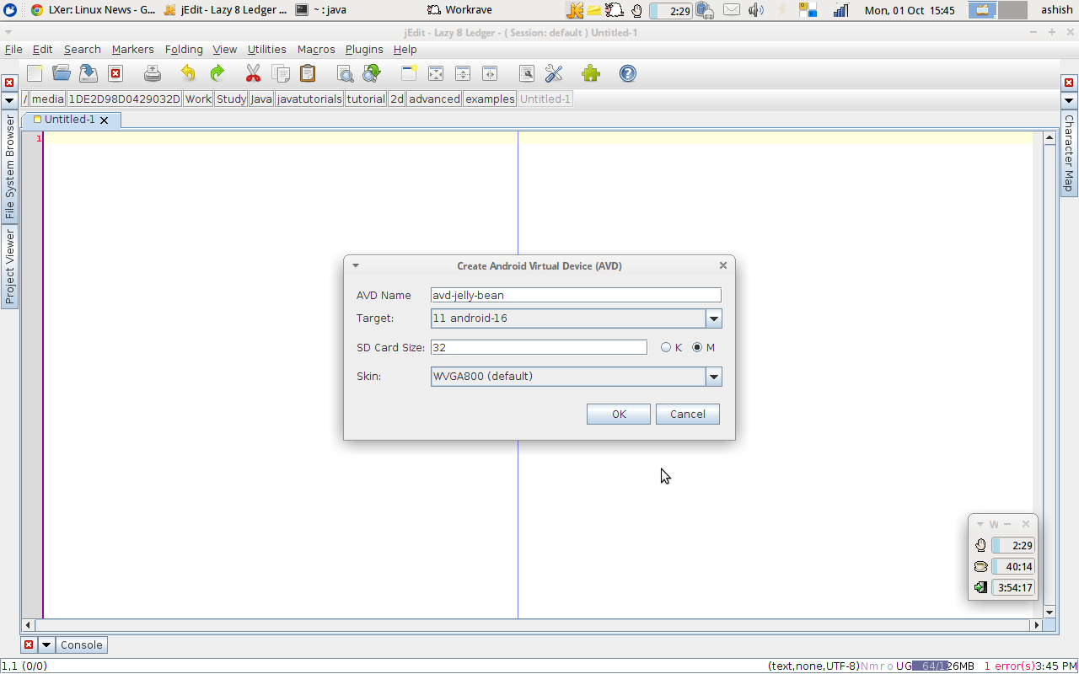Save the buffer with the Save toolbar icon
Viewport: 1079px width, 674px height.
click(89, 73)
